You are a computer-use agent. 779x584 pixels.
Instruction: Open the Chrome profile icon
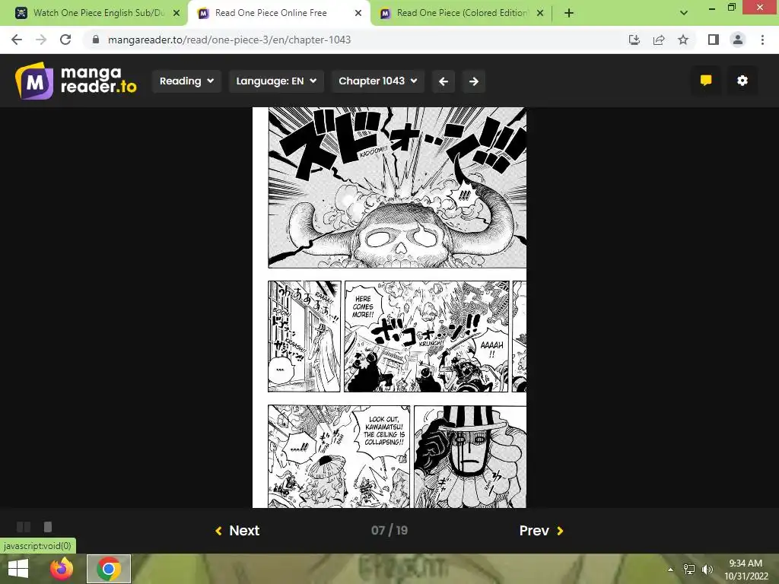[738, 40]
